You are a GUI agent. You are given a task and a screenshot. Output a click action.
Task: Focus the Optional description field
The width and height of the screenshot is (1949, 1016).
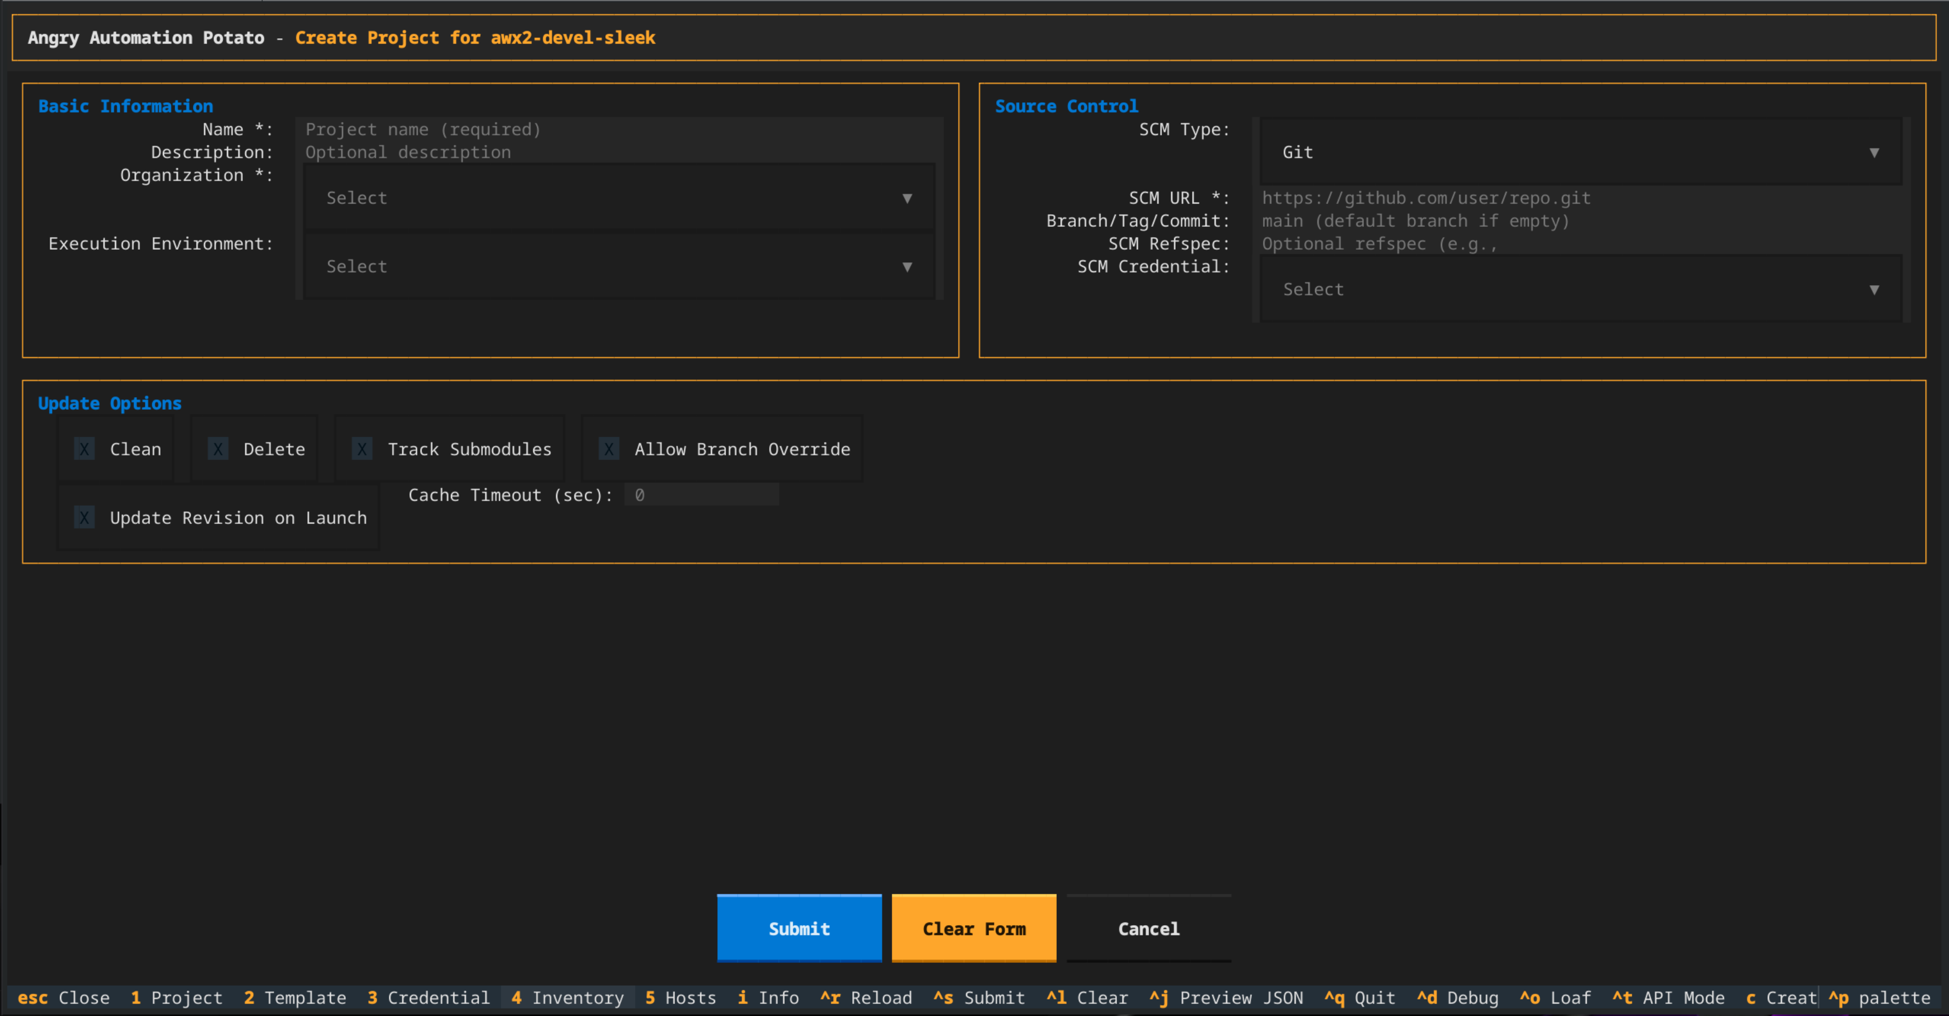point(620,152)
